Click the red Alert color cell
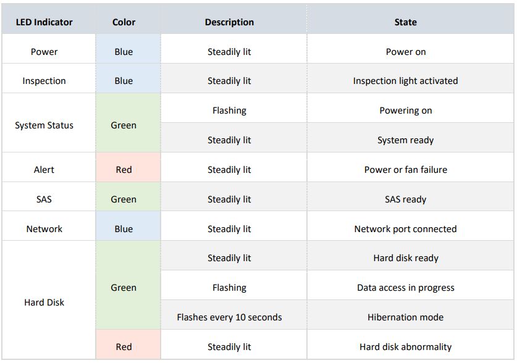Image resolution: width=517 pixels, height=363 pixels. (x=124, y=170)
